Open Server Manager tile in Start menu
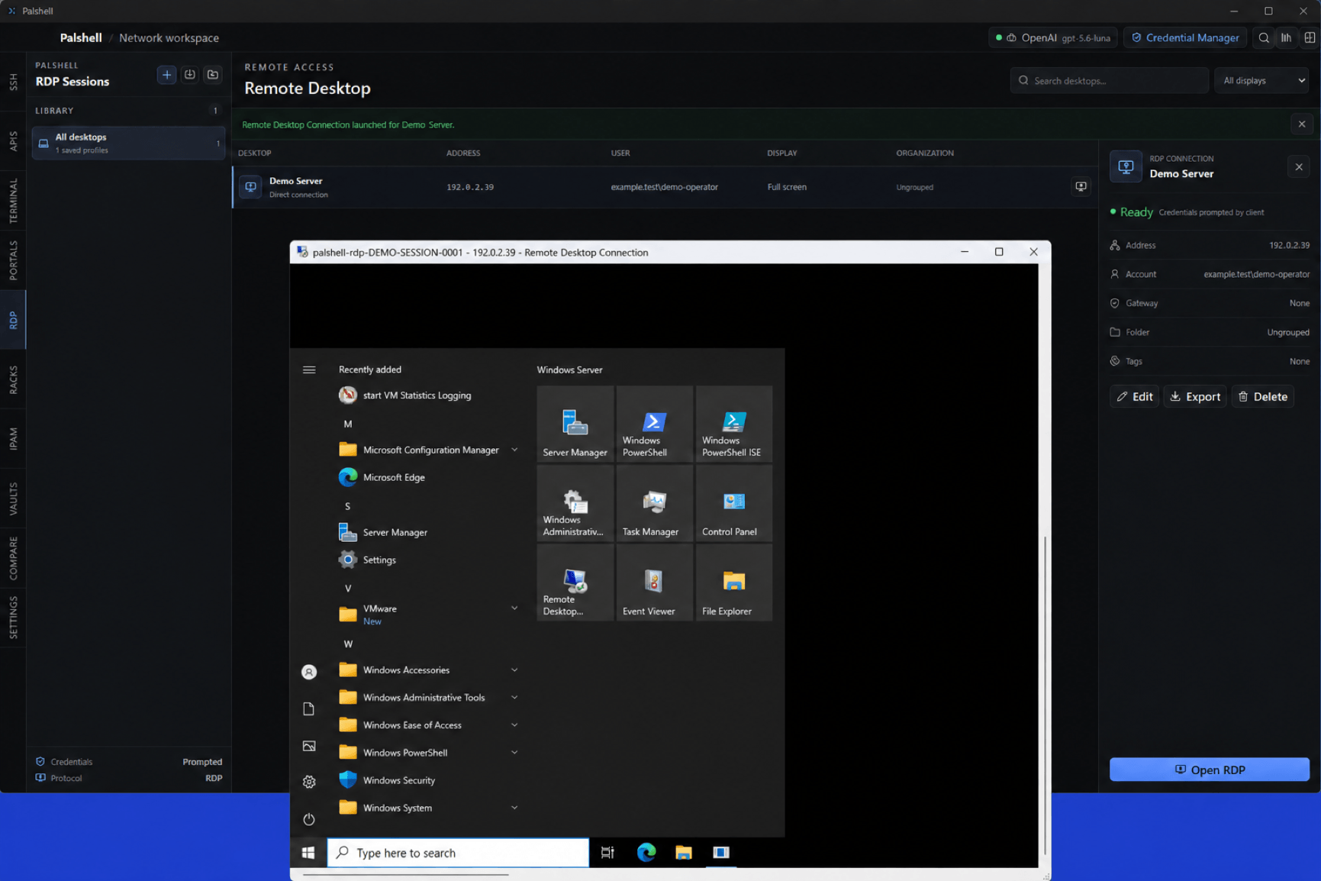The height and width of the screenshot is (881, 1321). 575,423
